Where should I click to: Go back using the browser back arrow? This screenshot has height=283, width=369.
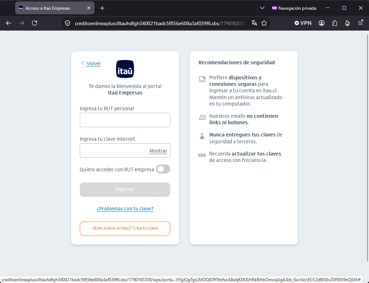point(9,23)
